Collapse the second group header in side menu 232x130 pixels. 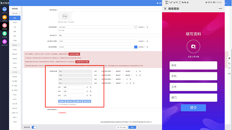point(15,45)
